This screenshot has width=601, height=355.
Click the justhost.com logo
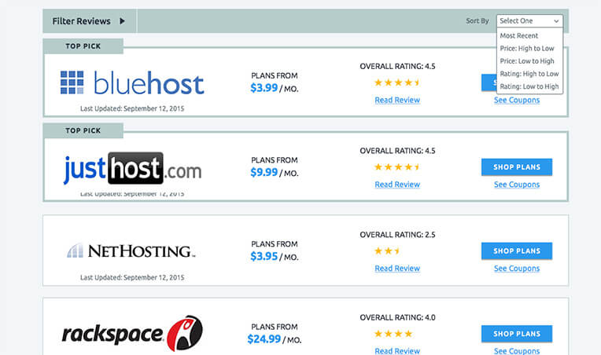tap(132, 168)
